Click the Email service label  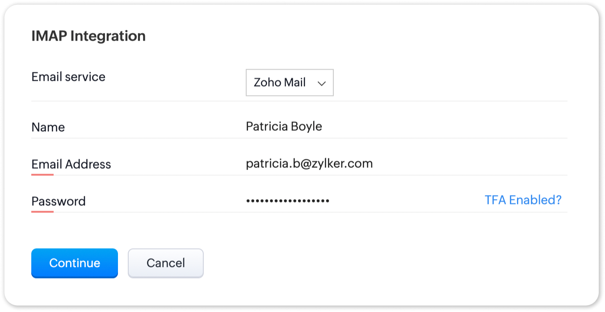pos(68,77)
